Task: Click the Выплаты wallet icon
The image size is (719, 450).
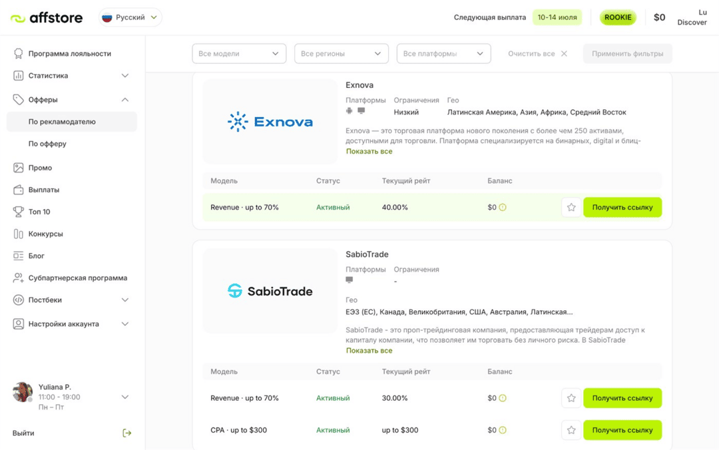Action: 19,190
